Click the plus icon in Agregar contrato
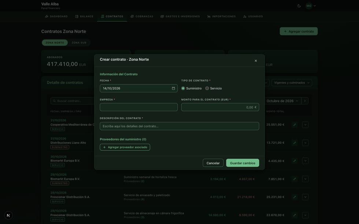This screenshot has width=359, height=224. coord(285,31)
